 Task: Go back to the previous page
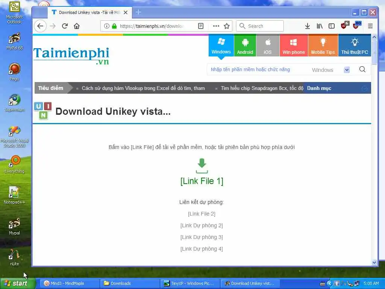40,26
